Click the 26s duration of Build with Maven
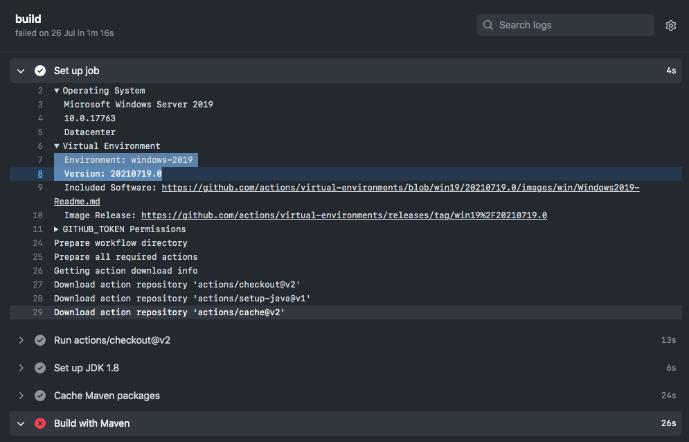Viewport: 689px width, 442px height. [x=668, y=423]
